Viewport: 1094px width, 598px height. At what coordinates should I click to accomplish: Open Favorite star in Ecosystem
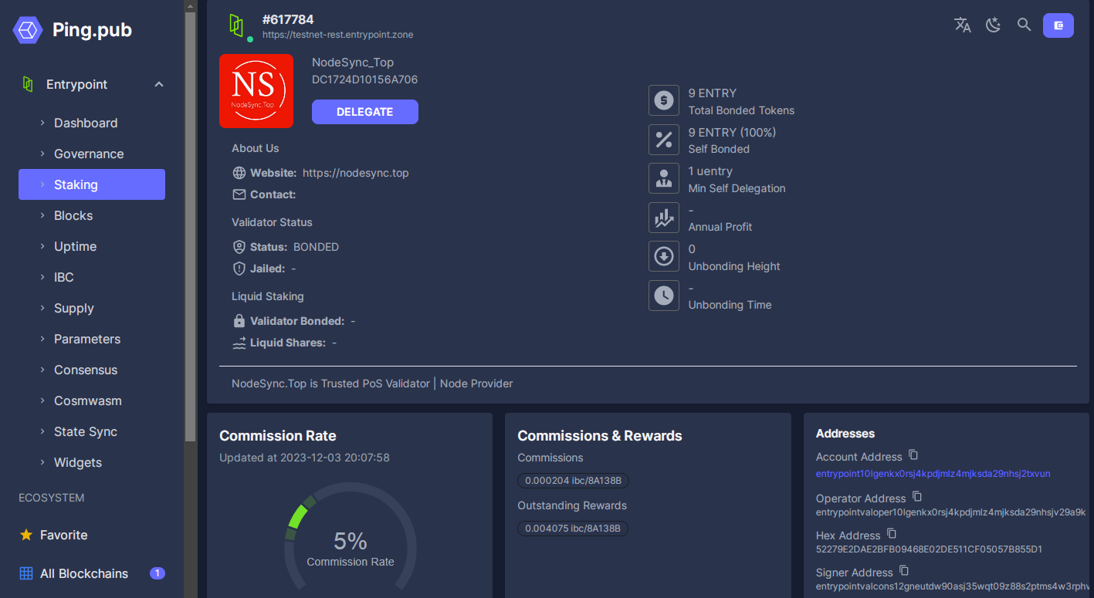(63, 535)
